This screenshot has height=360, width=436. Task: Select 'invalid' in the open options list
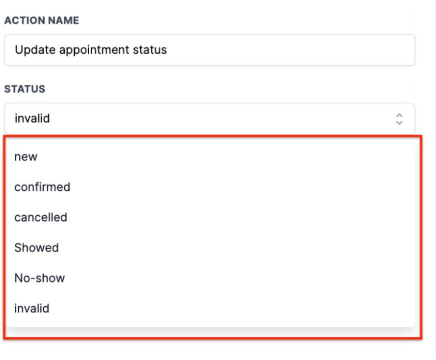[32, 308]
